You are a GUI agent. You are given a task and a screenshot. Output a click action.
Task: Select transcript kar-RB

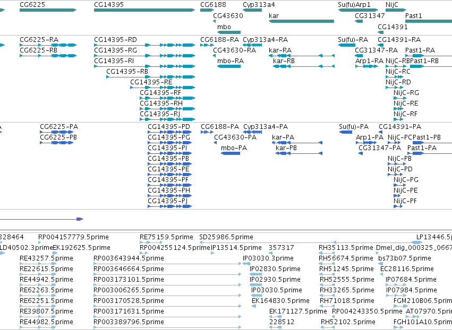click(284, 61)
